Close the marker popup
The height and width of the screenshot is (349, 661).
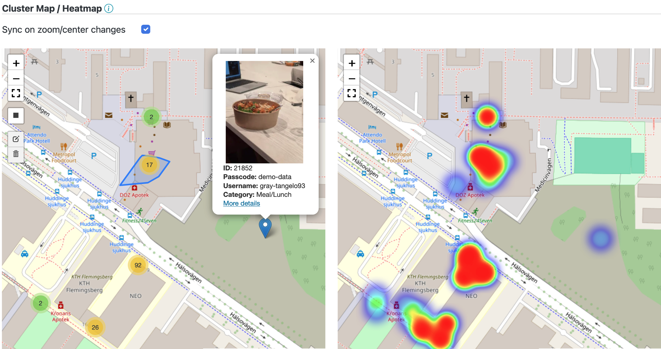click(x=312, y=61)
